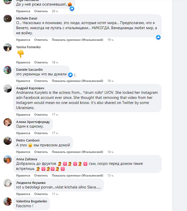Reply to Алина Христофориду's comment
Screen dimensions: 187x211
coord(41,133)
